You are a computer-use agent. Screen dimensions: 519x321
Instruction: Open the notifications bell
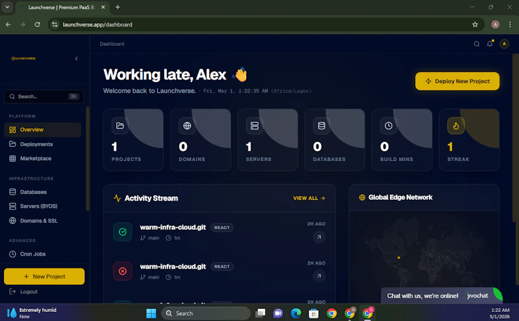(x=490, y=43)
